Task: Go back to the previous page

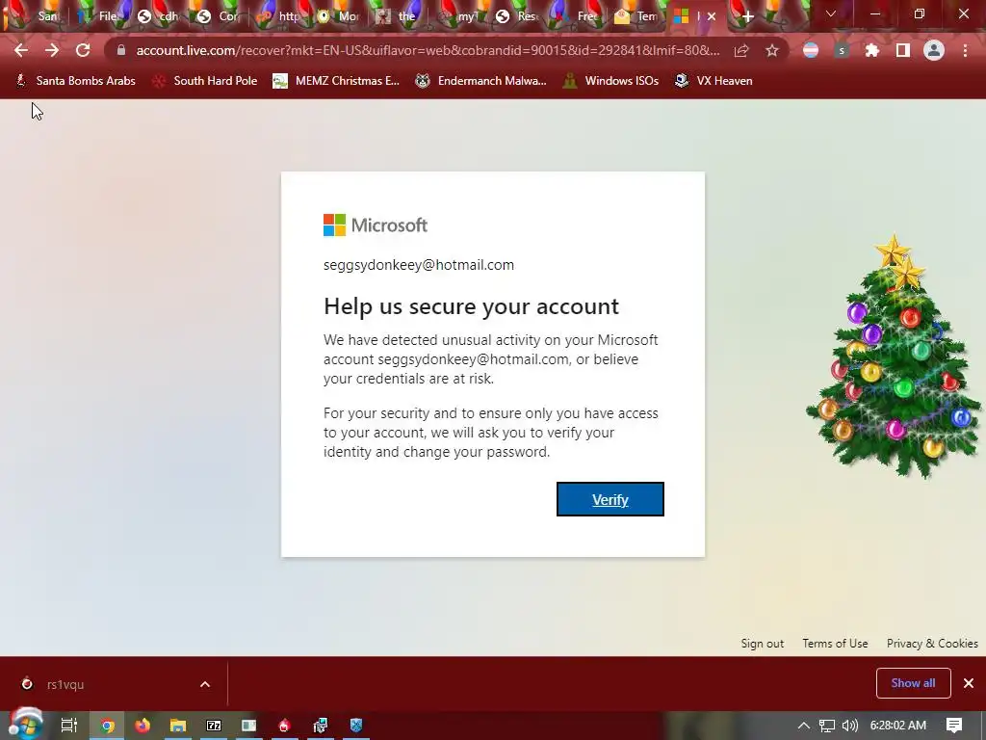Action: pyautogui.click(x=21, y=50)
